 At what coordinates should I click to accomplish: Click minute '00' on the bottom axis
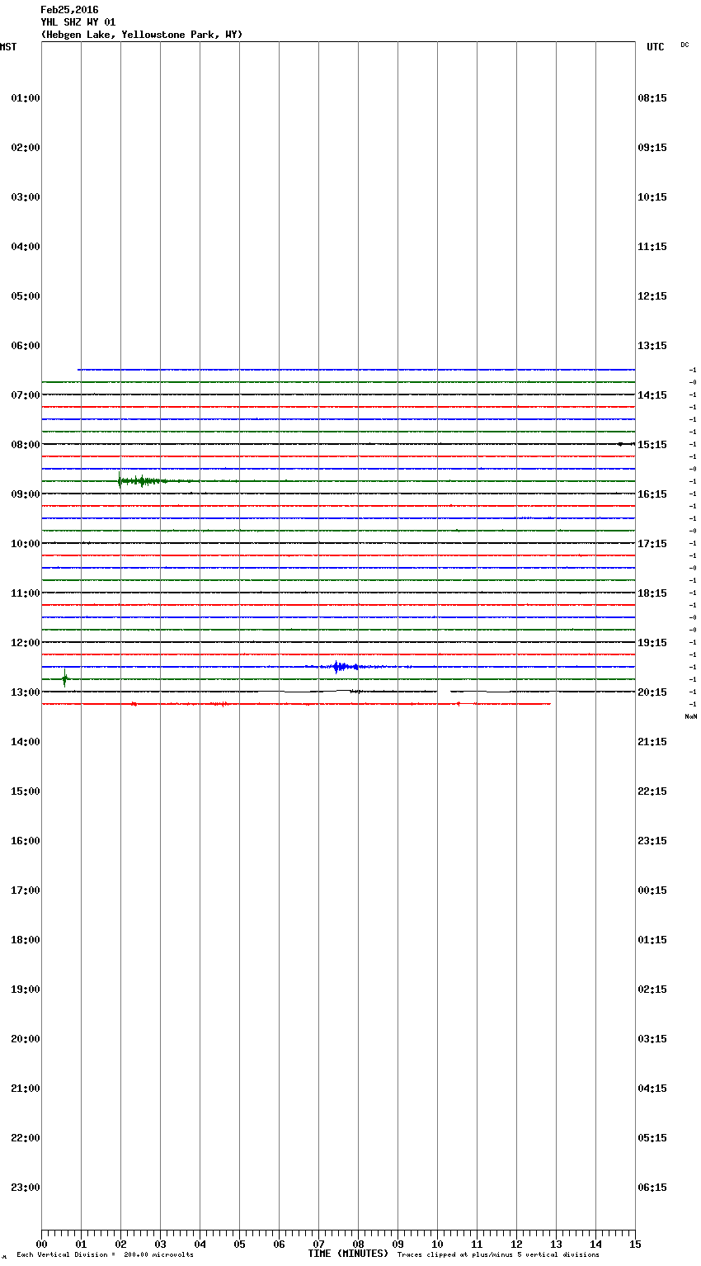tap(41, 1245)
